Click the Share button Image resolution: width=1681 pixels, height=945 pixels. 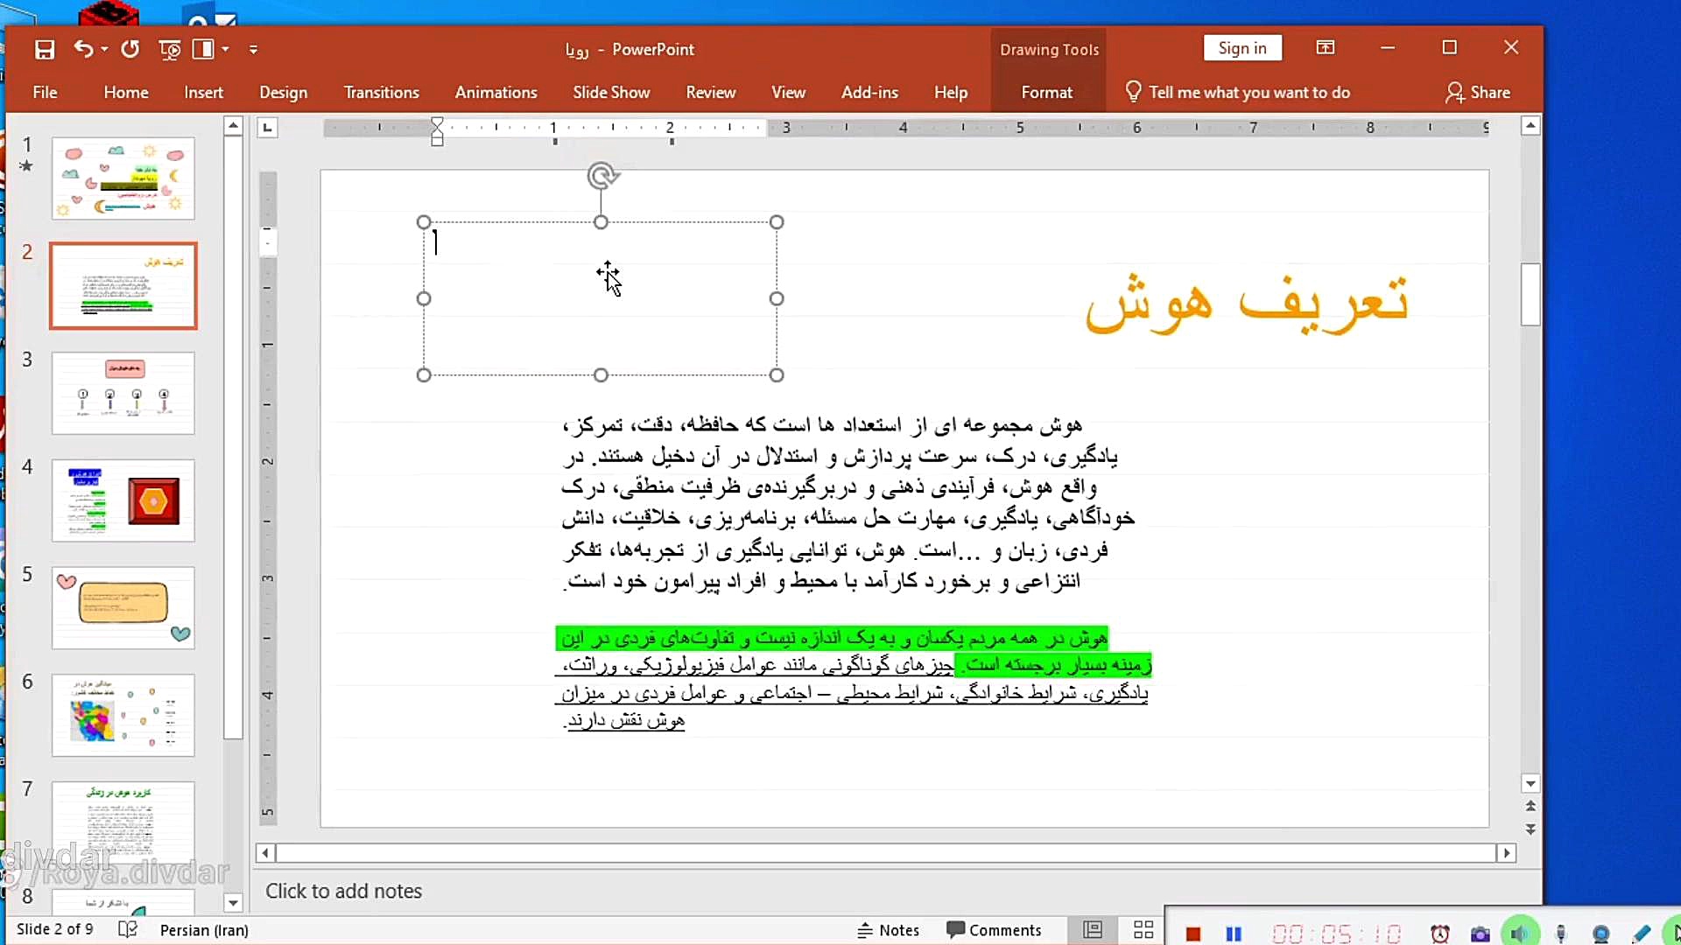pos(1478,93)
